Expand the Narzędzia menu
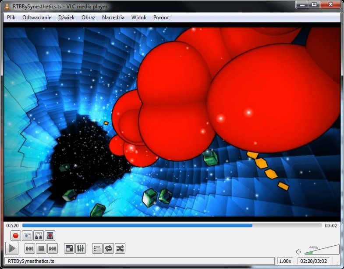Image resolution: width=344 pixels, height=269 pixels. 113,18
